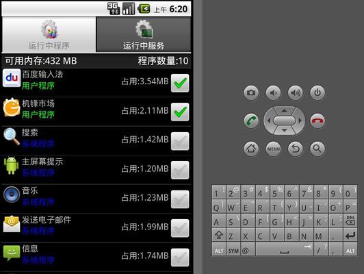Screen dimensions: 364x274
Task: Check the 音乐 program checkbox
Action: pyautogui.click(x=180, y=199)
